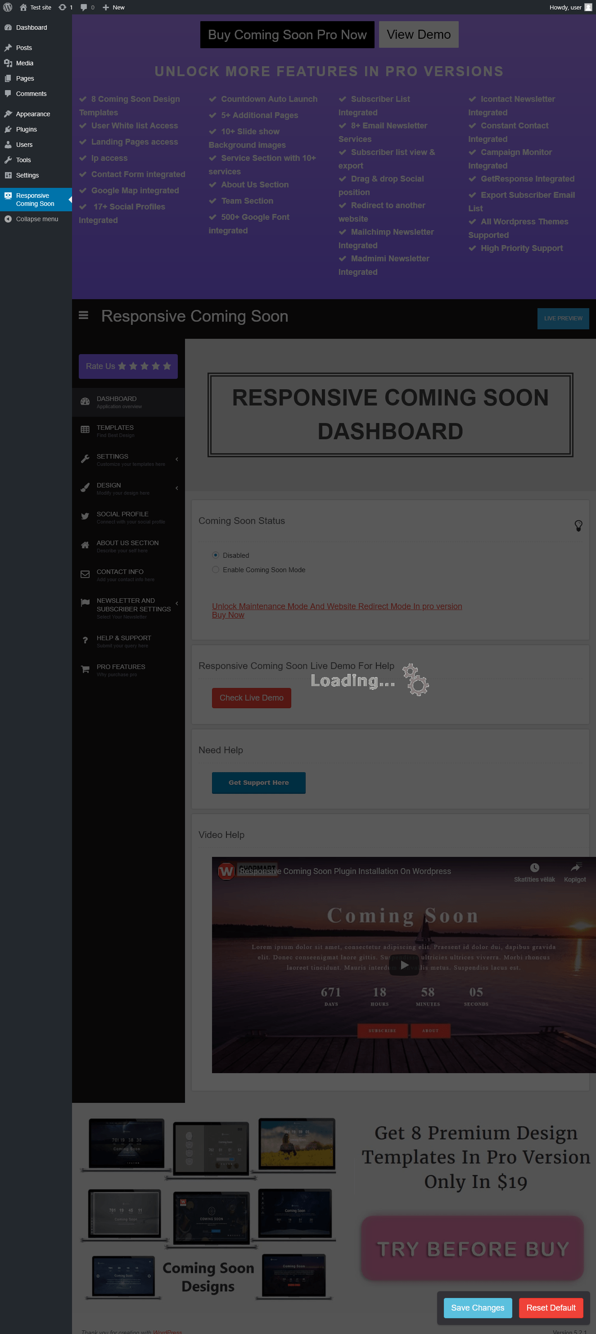Click the updates refresh icon
This screenshot has width=596, height=1334.
[x=62, y=7]
